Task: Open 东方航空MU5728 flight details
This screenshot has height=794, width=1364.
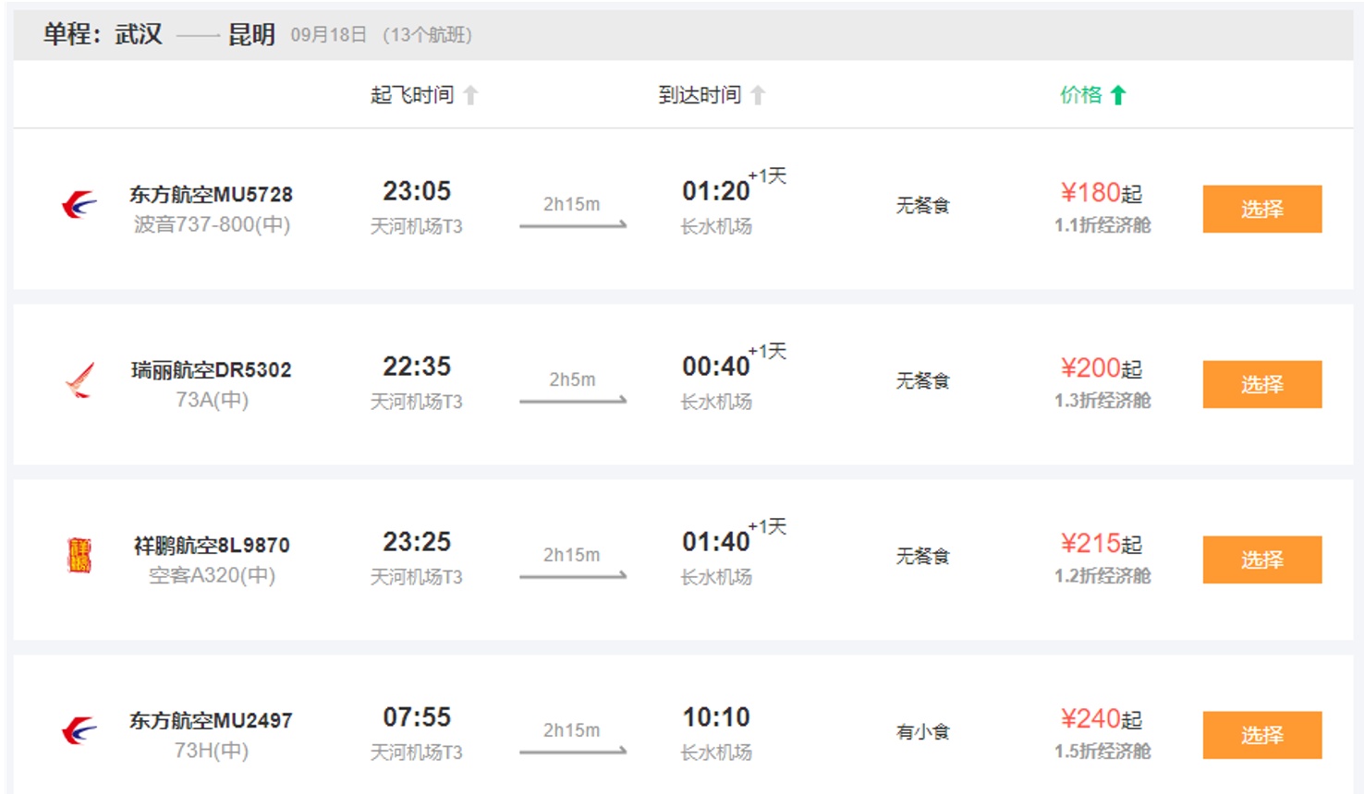Action: [211, 195]
